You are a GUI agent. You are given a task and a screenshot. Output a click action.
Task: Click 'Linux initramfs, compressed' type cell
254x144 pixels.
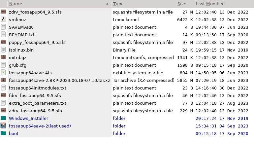[143, 57]
